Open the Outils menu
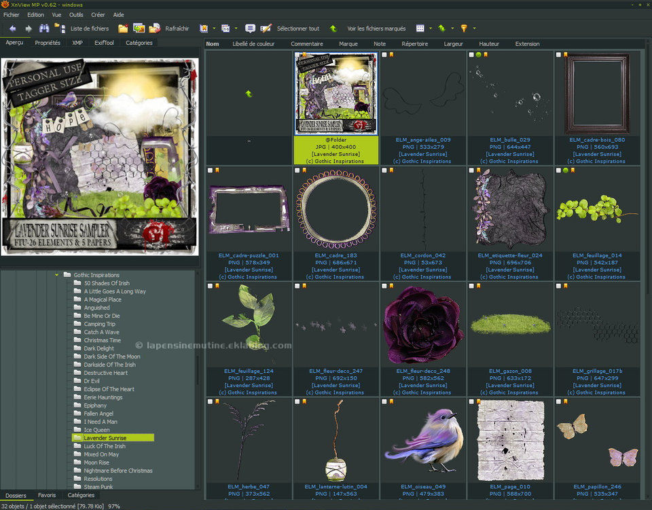Screen dimensions: 652x510 click(x=76, y=14)
